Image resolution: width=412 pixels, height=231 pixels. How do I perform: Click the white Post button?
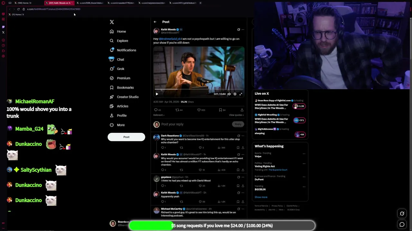pos(126,137)
